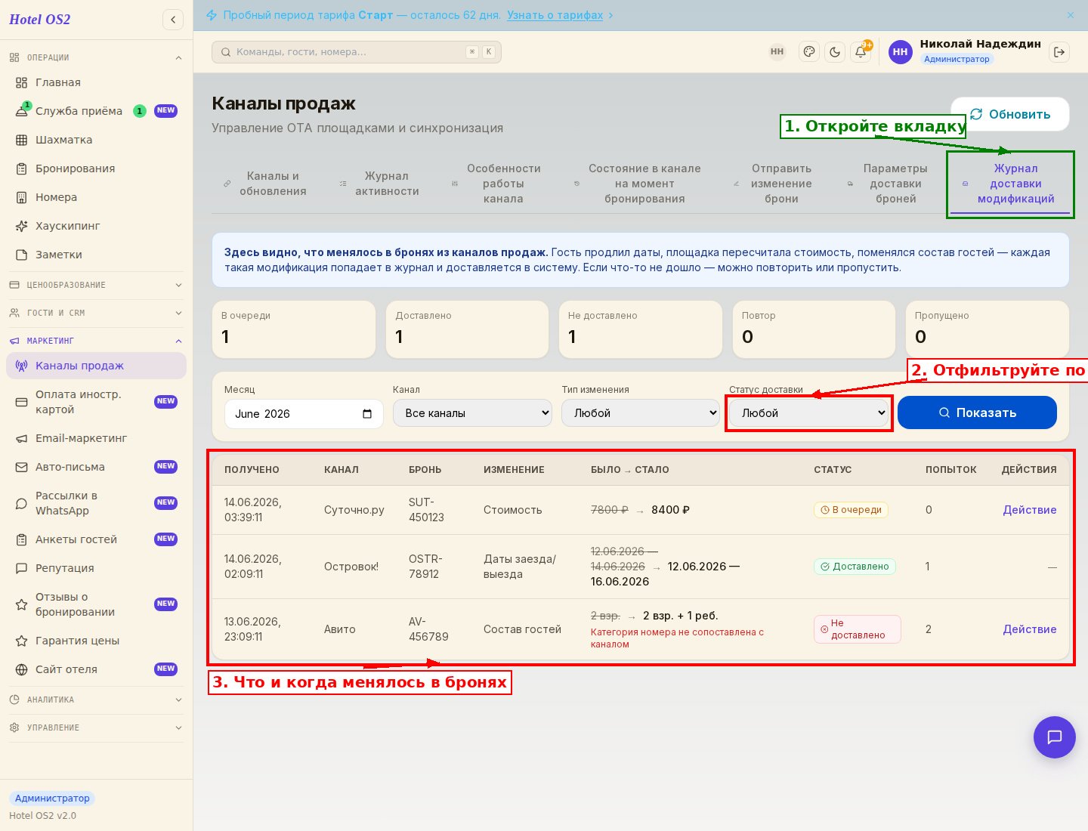The width and height of the screenshot is (1088, 831).
Task: Toggle dark mode with the moon icon
Action: (835, 52)
